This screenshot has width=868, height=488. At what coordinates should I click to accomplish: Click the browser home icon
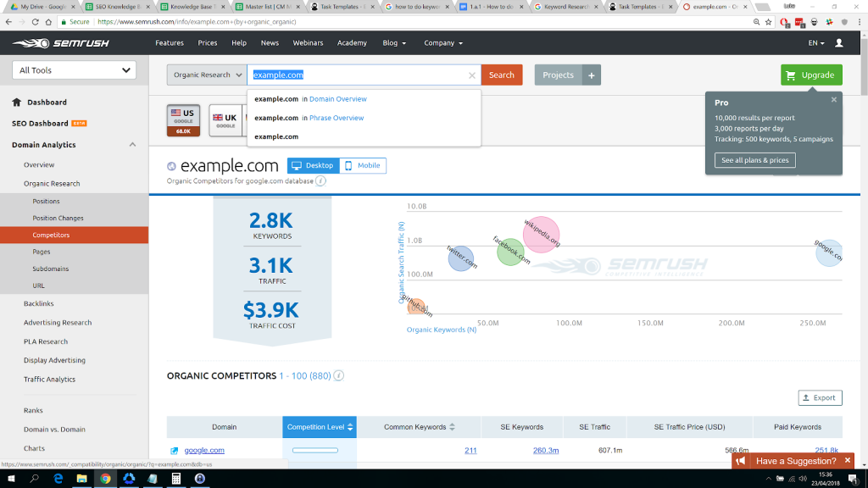coord(48,22)
